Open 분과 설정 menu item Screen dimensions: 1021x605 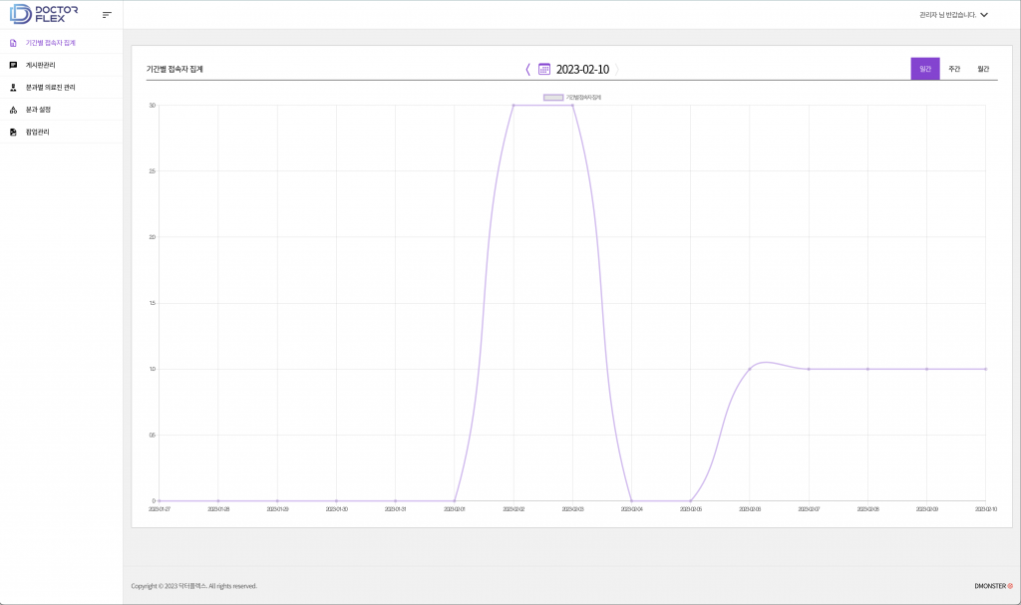click(x=38, y=110)
